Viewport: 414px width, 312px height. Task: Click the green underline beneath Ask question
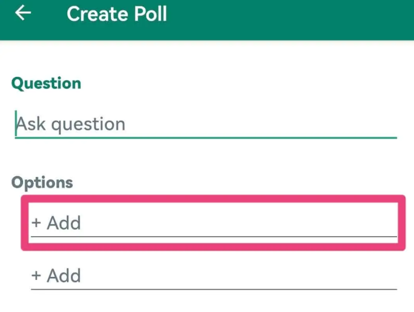(206, 137)
